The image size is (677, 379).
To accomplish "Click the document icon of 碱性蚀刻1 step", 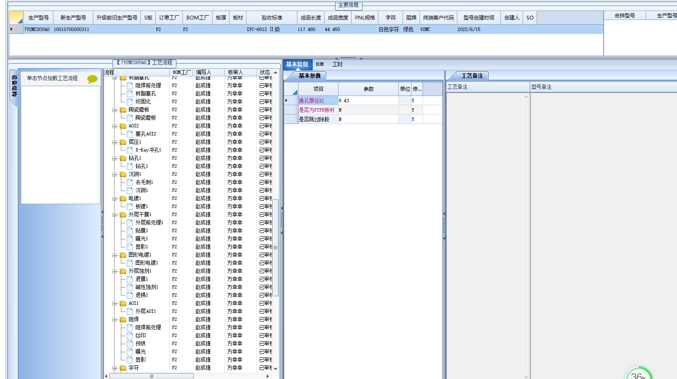I will click(130, 287).
